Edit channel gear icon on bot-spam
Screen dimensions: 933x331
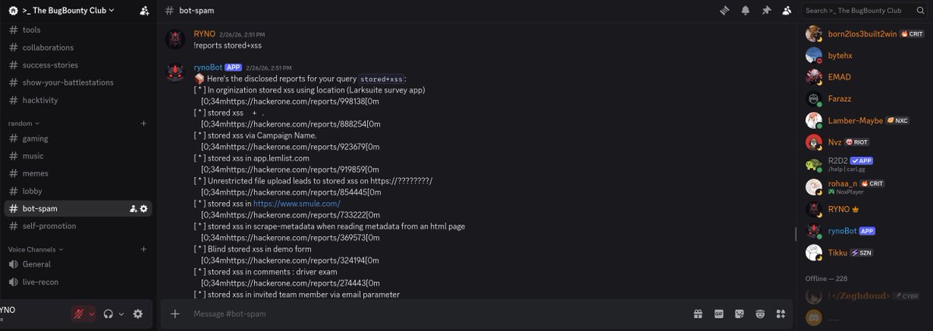click(x=144, y=208)
